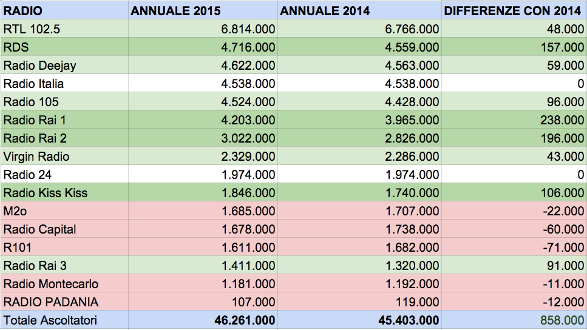Select the Virgin Radio name cell
This screenshot has width=587, height=330.
tap(64, 157)
